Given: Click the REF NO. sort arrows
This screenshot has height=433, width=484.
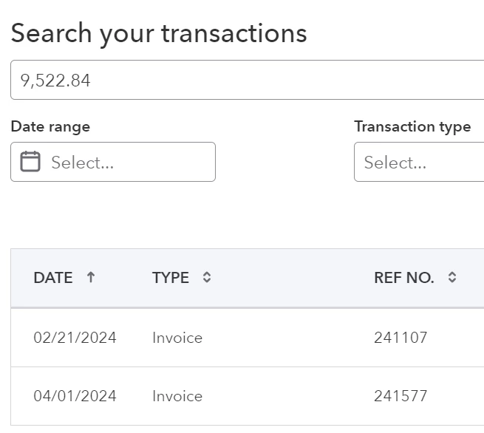Looking at the screenshot, I should pos(452,277).
